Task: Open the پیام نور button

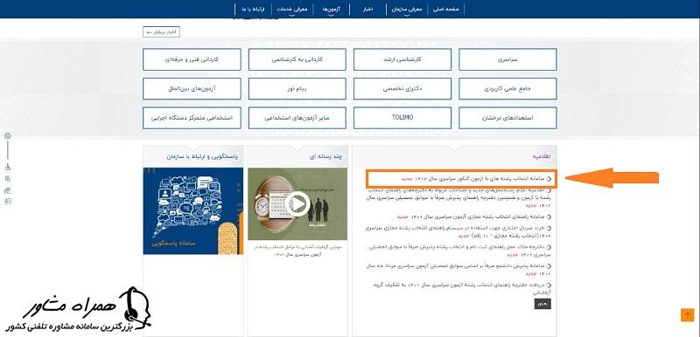Action: 297,88
